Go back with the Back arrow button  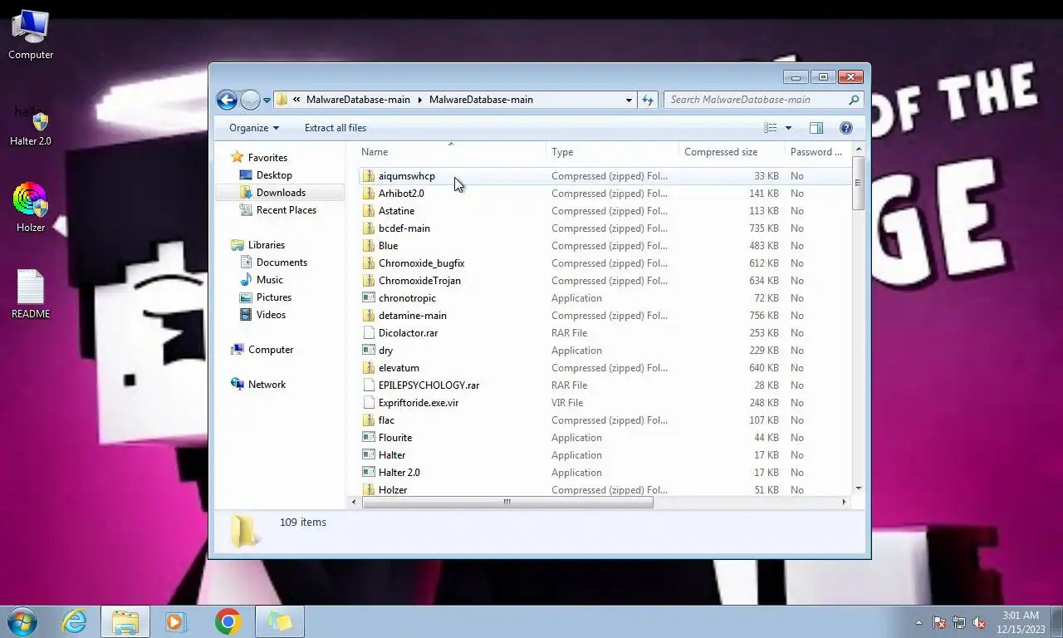(x=227, y=100)
